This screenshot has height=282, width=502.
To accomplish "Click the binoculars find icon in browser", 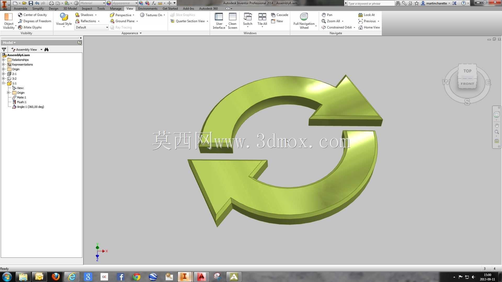I will 47,50.
